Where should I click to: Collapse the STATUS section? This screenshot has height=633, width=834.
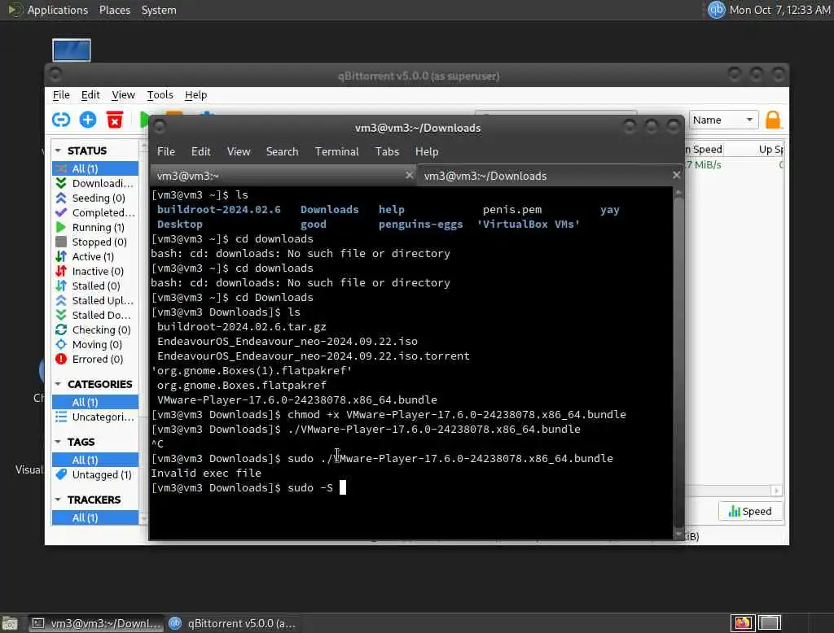pyautogui.click(x=58, y=151)
